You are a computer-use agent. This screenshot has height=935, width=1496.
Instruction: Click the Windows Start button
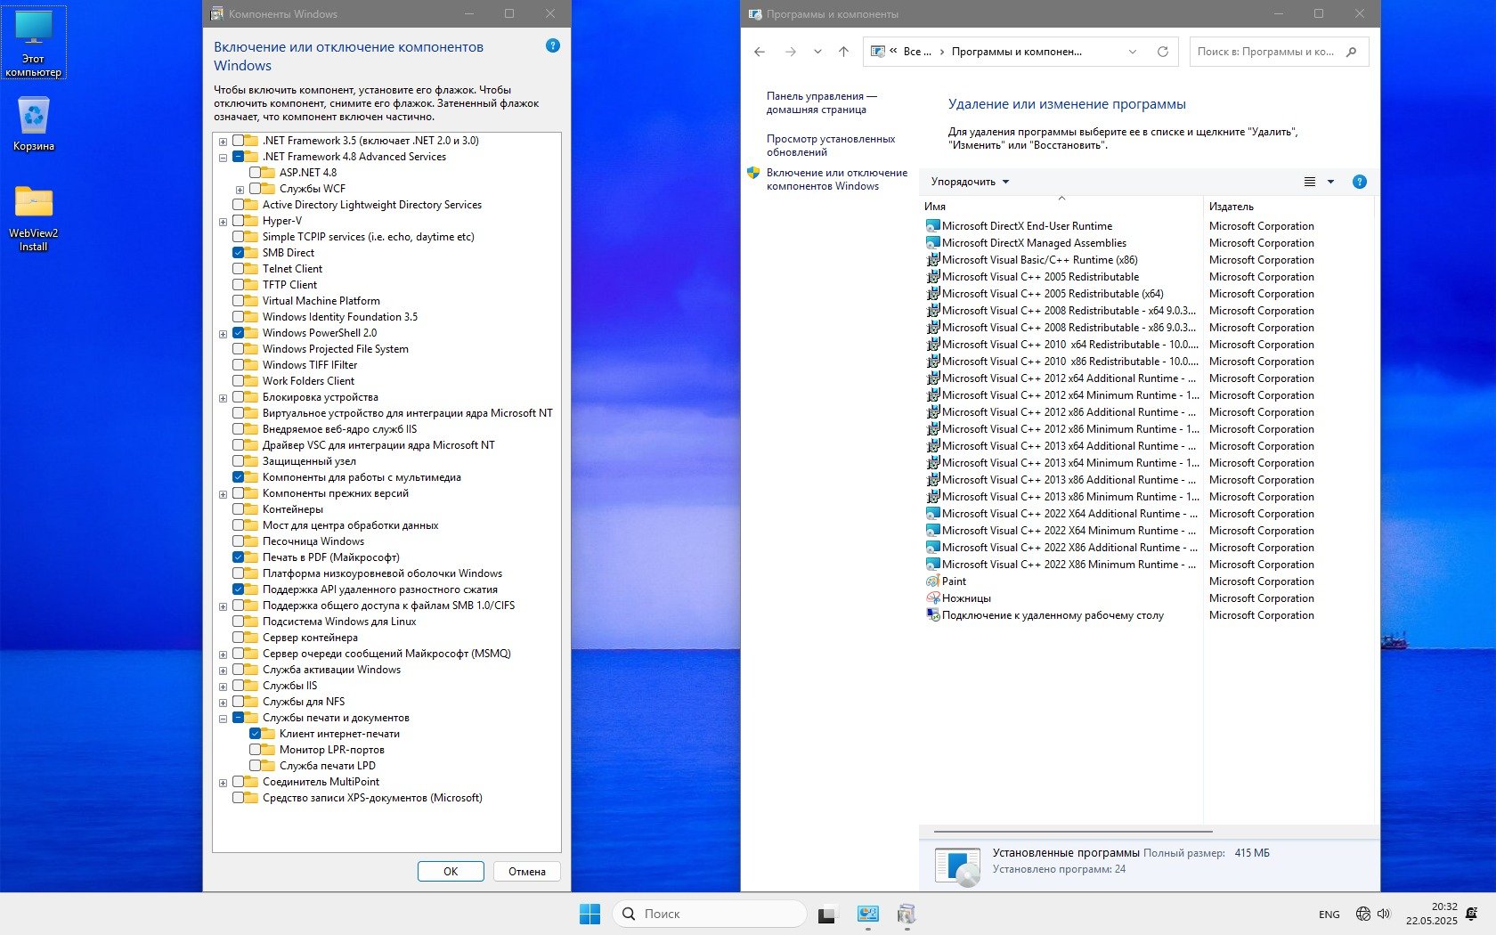click(589, 914)
